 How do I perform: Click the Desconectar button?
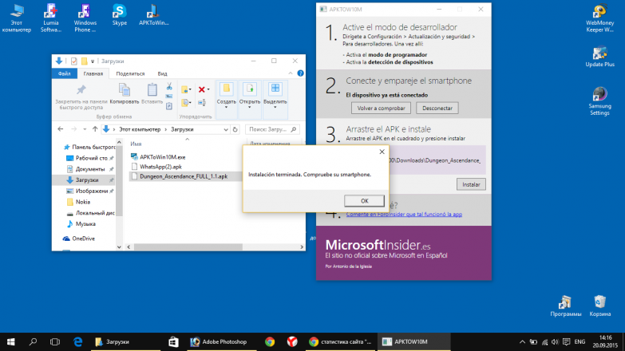[437, 108]
